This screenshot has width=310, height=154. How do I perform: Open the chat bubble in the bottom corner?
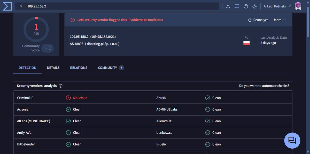point(292,140)
